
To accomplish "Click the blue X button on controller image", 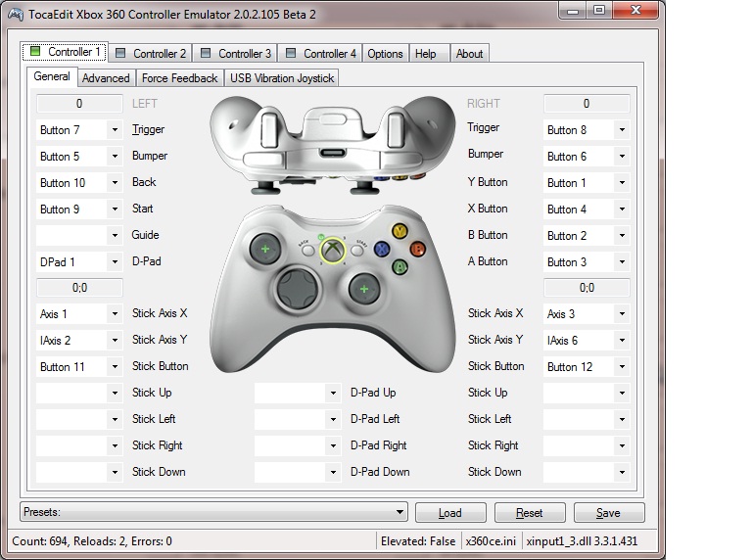I will click(382, 249).
